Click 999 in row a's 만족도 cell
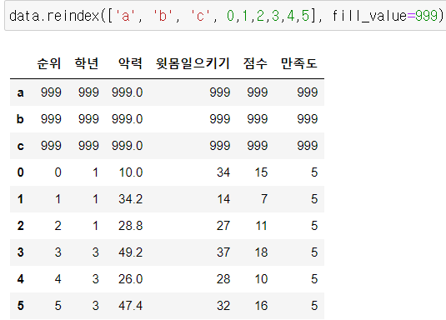The height and width of the screenshot is (320, 446). coord(308,92)
